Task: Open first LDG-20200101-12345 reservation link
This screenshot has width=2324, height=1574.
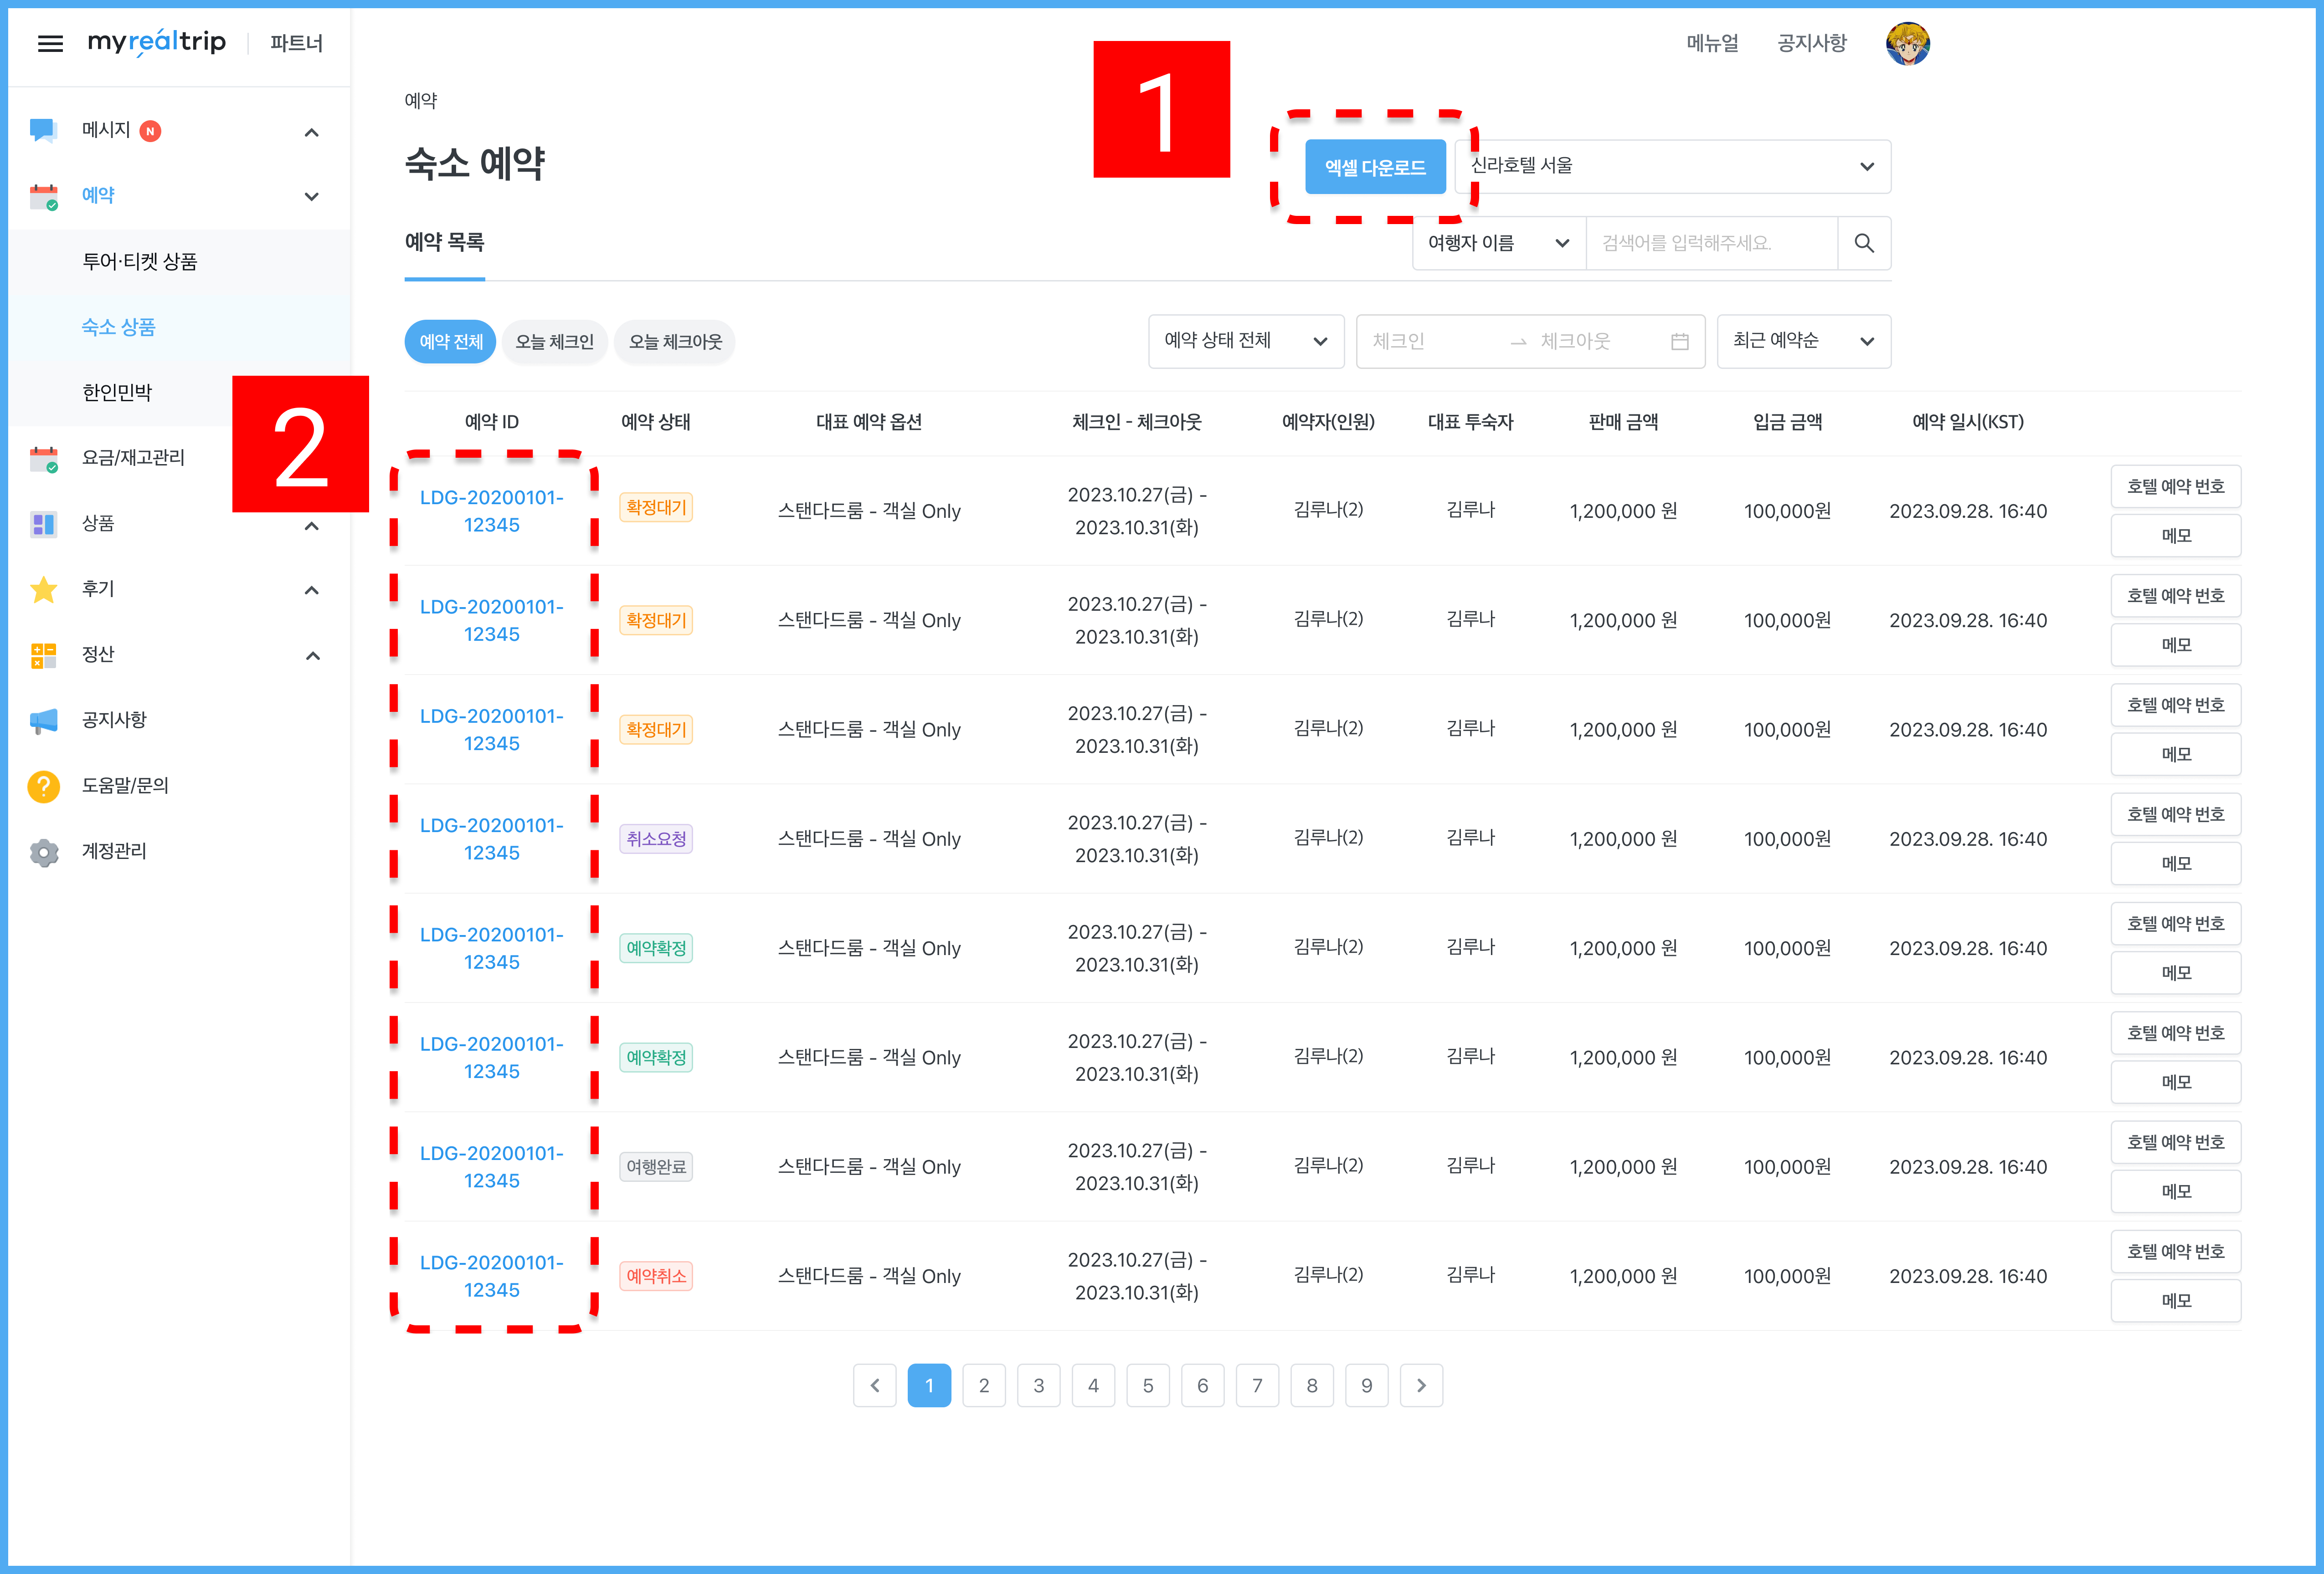Action: point(491,511)
